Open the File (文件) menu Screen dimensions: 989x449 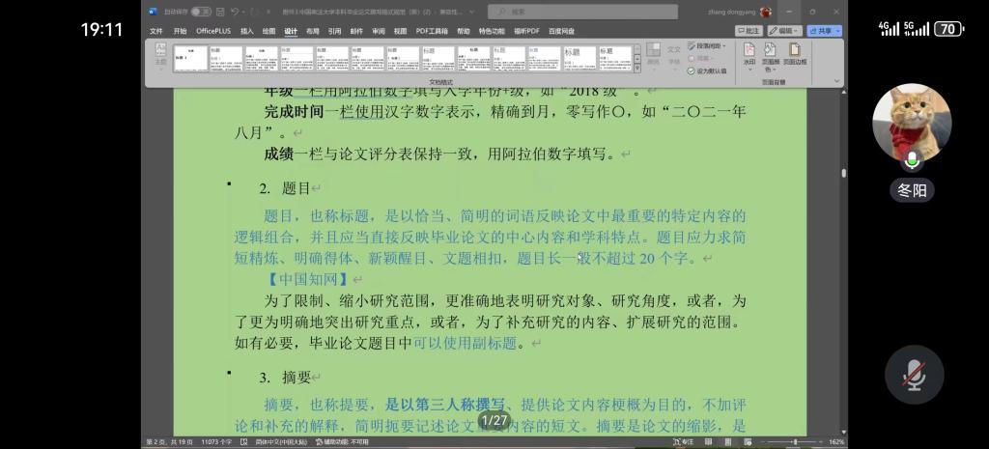tap(156, 31)
